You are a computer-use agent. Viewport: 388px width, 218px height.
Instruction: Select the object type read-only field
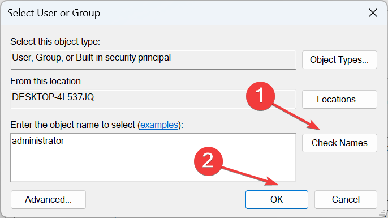pos(153,59)
